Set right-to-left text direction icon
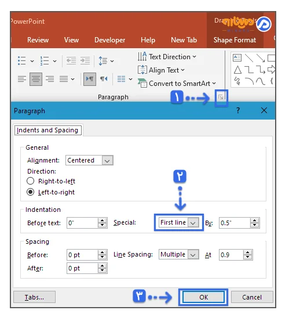 point(104,79)
